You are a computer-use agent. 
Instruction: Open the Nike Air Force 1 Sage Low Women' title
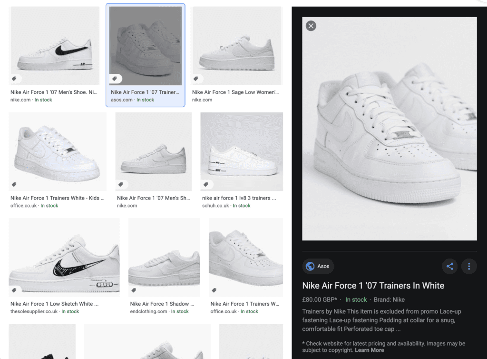pos(235,92)
